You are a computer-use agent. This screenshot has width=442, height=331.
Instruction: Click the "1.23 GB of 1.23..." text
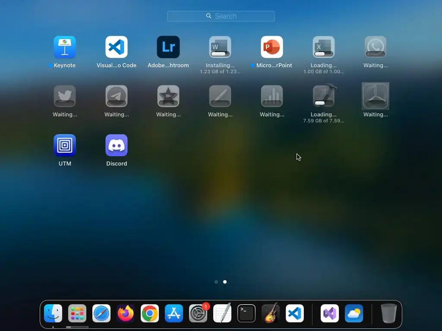coord(220,72)
